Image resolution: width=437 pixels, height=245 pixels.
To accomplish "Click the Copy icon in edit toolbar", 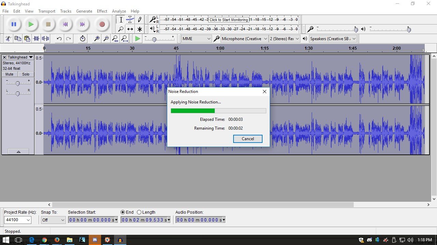I will (x=18, y=38).
